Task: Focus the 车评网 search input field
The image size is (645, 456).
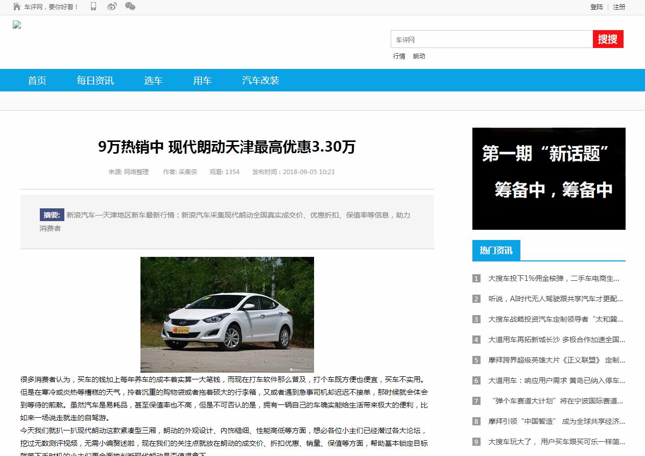Action: click(492, 39)
